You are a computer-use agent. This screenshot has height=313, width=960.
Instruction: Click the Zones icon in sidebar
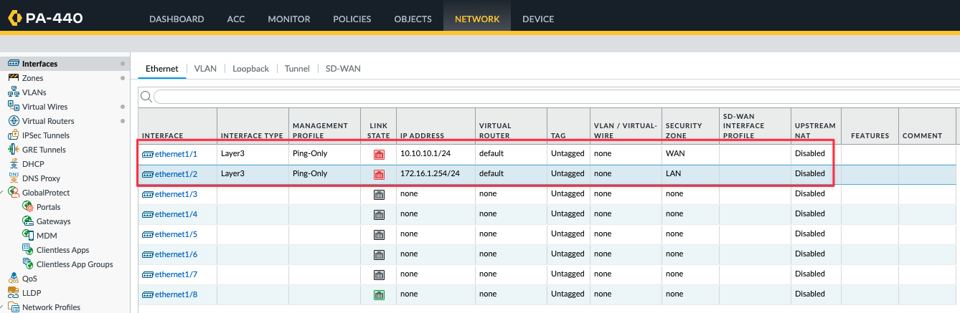point(14,77)
